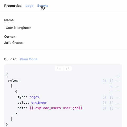
Task: Convert the value field to an object
Action: 104,103
